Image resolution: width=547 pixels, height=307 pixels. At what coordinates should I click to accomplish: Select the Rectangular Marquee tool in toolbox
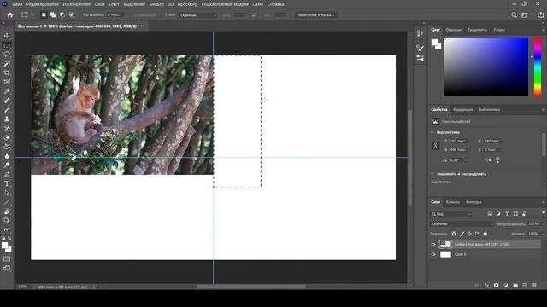coord(7,45)
